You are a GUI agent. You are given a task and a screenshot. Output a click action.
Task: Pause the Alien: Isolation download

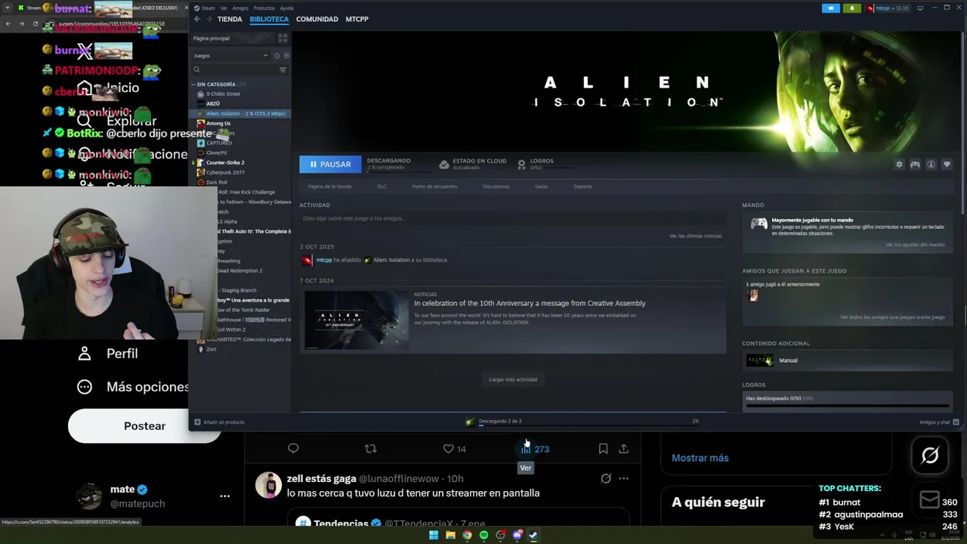pyautogui.click(x=330, y=164)
